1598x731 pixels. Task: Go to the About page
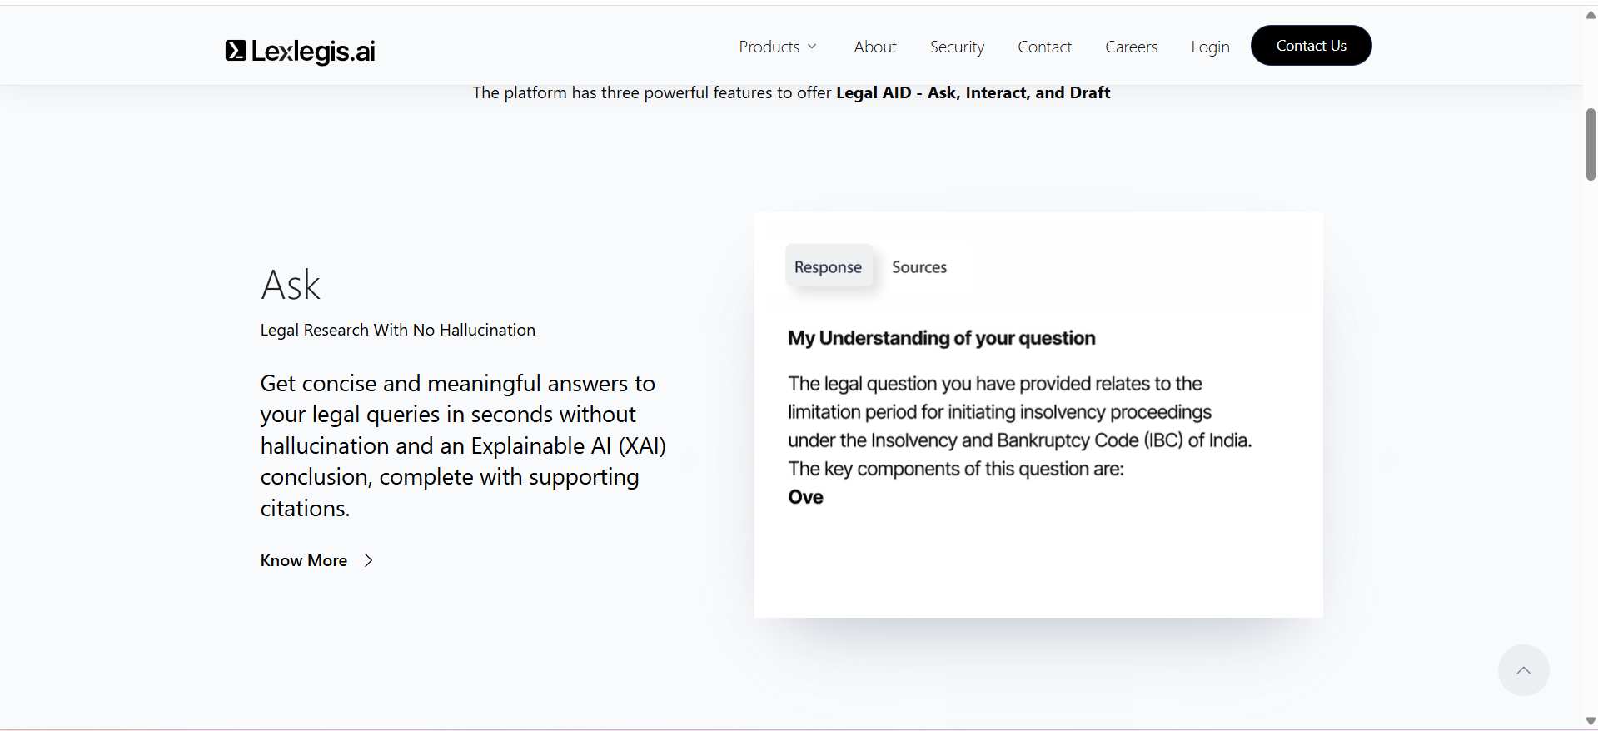(x=874, y=47)
